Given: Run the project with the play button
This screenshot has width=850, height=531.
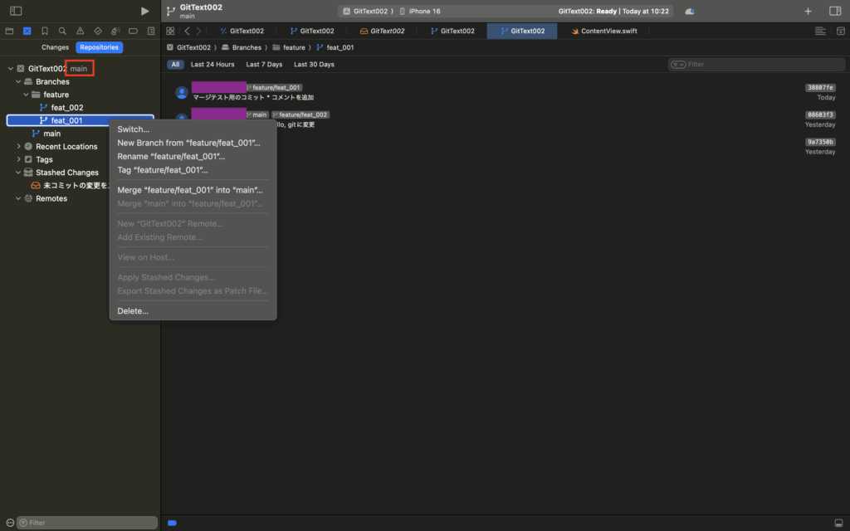Looking at the screenshot, I should point(144,11).
